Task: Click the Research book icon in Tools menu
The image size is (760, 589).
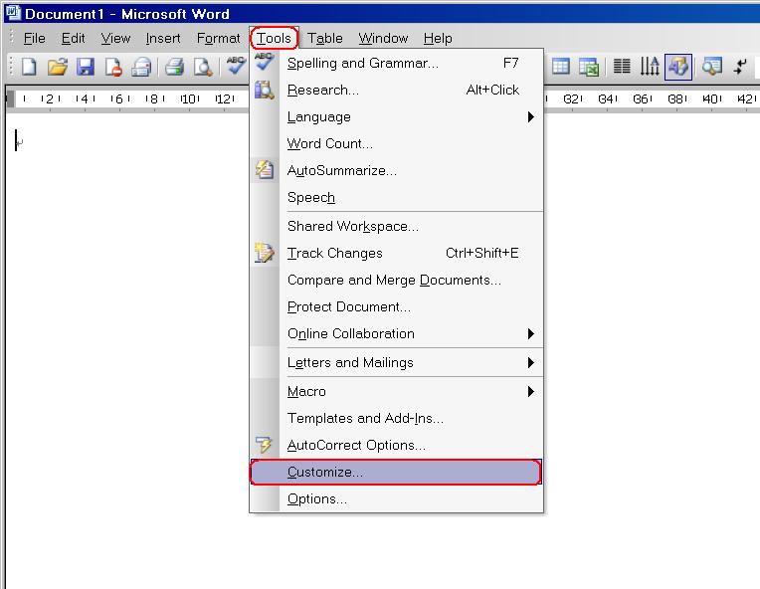Action: [x=265, y=91]
